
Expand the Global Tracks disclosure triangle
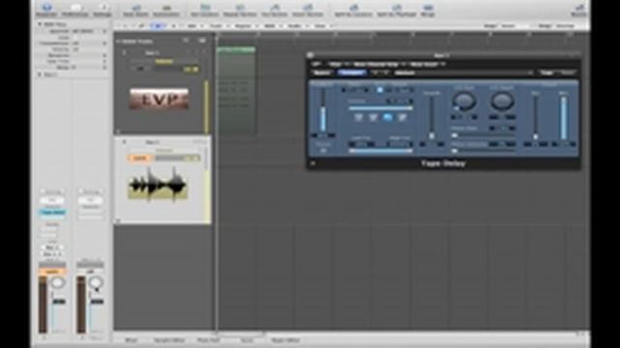pyautogui.click(x=118, y=41)
